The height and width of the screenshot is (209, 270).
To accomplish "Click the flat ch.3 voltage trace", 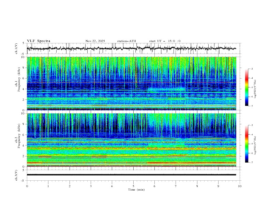I will pyautogui.click(x=131, y=175).
